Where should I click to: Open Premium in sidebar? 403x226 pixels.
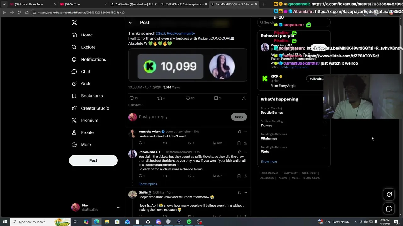tap(85, 120)
